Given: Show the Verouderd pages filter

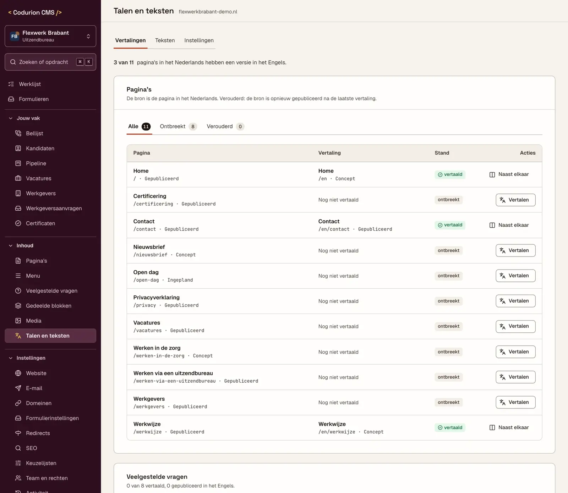Looking at the screenshot, I should point(225,127).
